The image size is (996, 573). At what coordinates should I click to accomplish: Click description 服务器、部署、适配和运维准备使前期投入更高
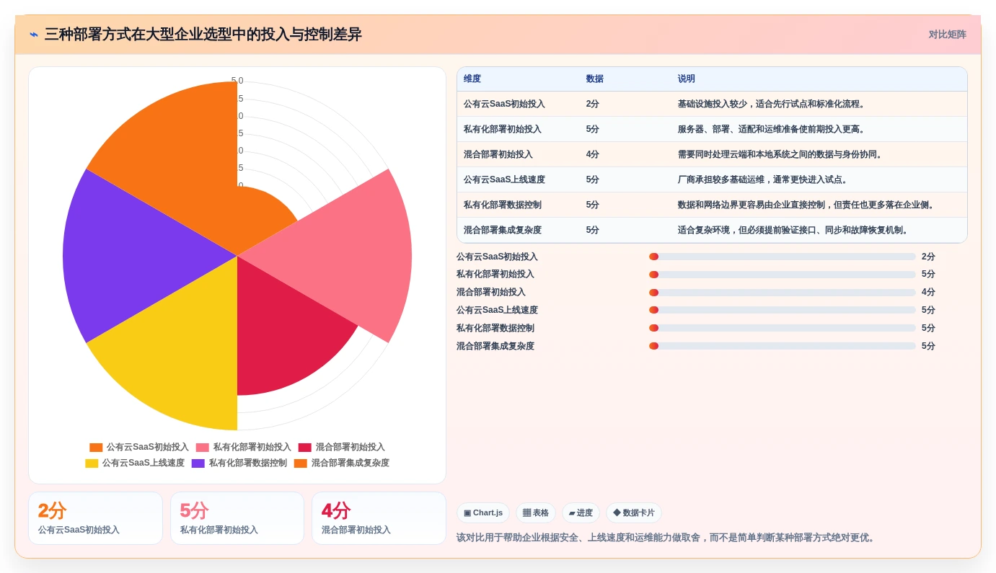771,130
